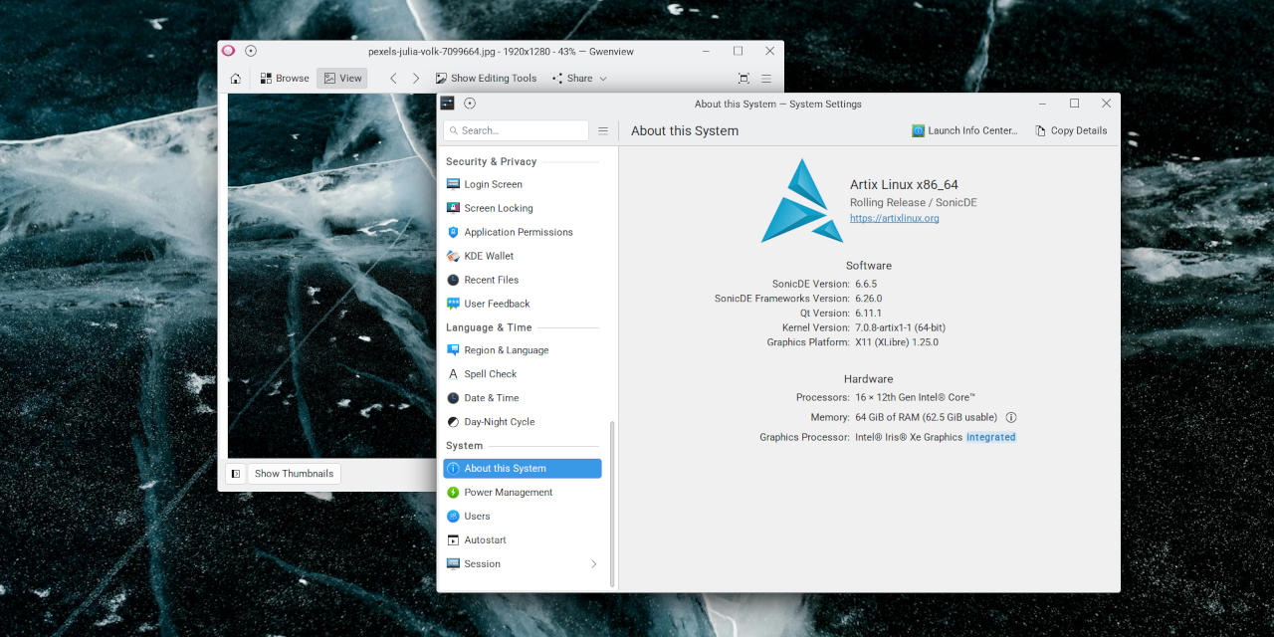This screenshot has width=1274, height=637.
Task: Open Spell Check settings
Action: 523,374
